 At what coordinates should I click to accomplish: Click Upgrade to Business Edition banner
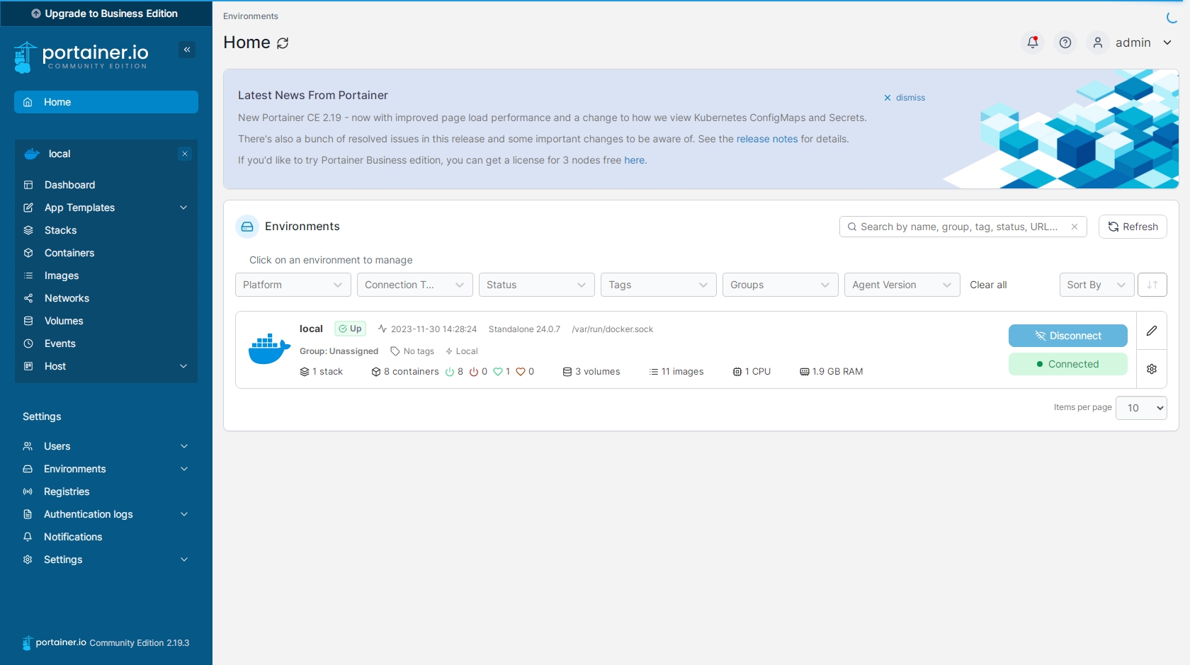coord(106,13)
